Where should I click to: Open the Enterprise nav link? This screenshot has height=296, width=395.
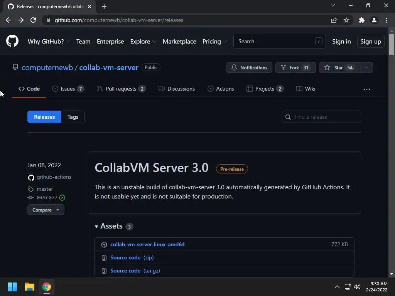click(x=110, y=42)
